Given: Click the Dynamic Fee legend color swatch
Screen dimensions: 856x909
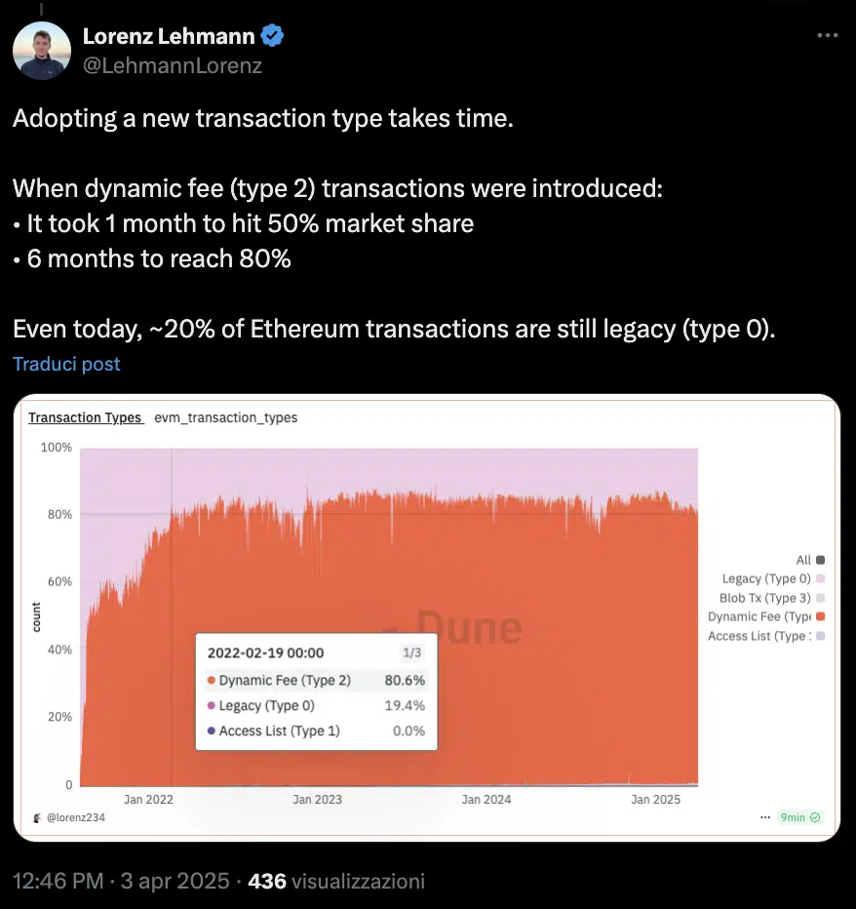Looking at the screenshot, I should coord(820,616).
